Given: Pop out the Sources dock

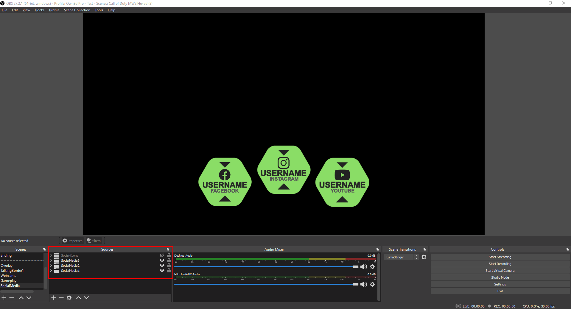Looking at the screenshot, I should (168, 249).
